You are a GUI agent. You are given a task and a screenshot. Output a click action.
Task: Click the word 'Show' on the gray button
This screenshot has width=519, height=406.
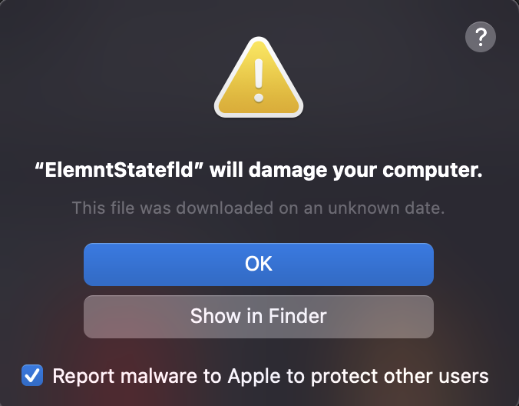pos(213,316)
